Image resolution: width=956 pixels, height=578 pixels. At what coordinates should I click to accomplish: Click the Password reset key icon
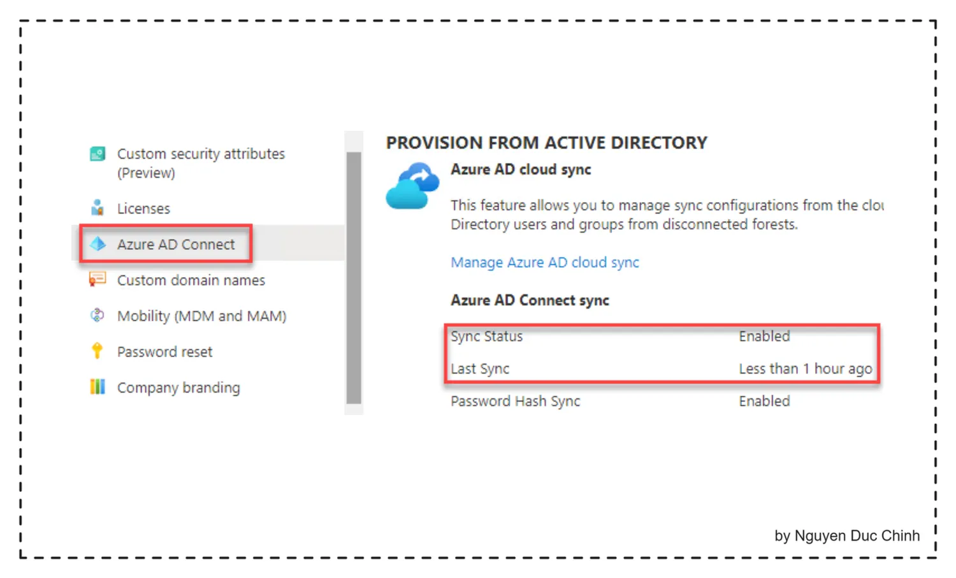click(x=97, y=350)
